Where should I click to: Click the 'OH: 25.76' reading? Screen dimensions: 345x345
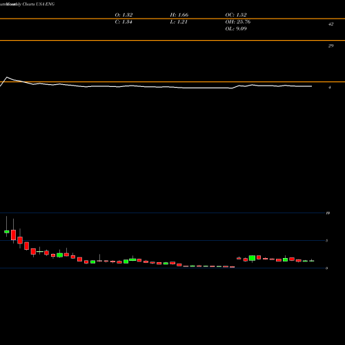coord(238,21)
